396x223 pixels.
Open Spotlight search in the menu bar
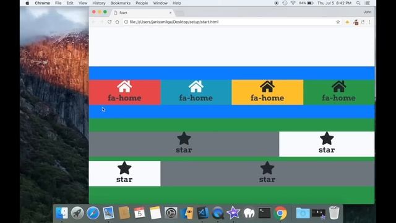pos(358,3)
